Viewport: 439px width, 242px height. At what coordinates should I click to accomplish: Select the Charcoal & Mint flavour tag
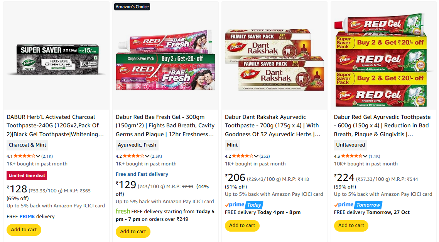27,145
